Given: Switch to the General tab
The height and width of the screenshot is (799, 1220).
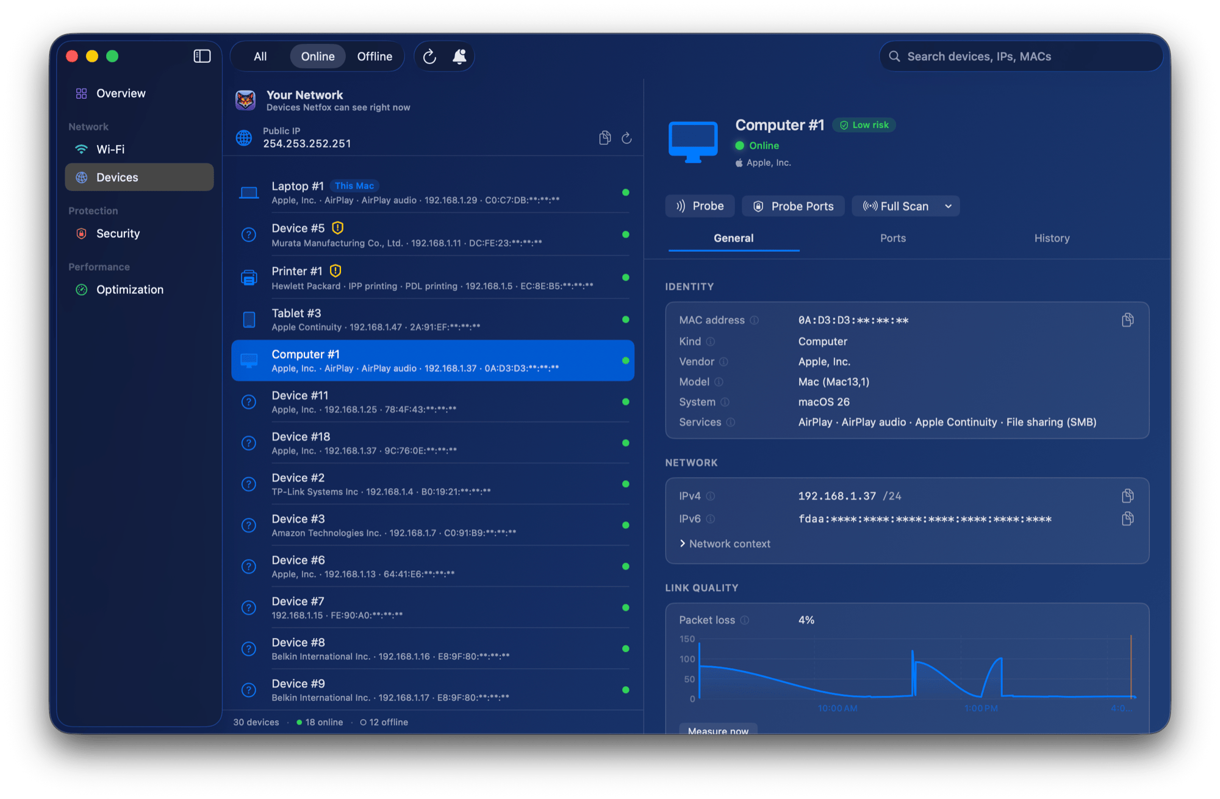Looking at the screenshot, I should pyautogui.click(x=734, y=238).
